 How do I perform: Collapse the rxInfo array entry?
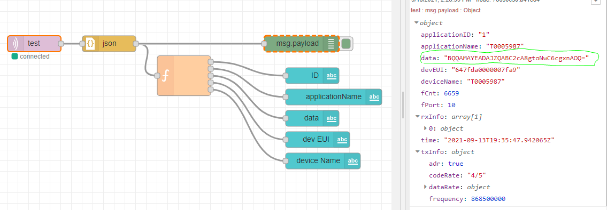[x=417, y=116]
